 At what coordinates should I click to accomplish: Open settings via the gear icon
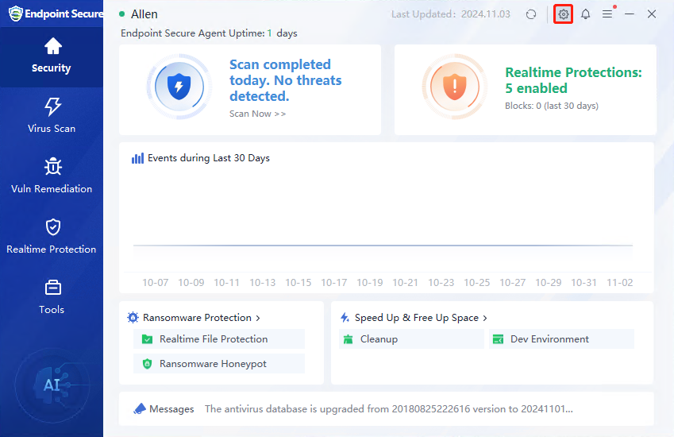click(x=563, y=14)
